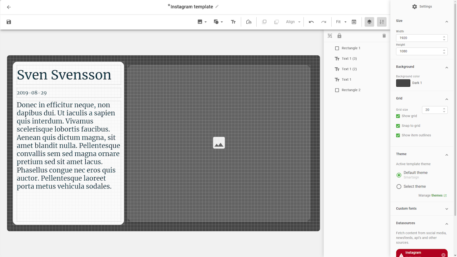Click the Dark 1 background color swatch
This screenshot has width=457, height=257.
(x=403, y=83)
